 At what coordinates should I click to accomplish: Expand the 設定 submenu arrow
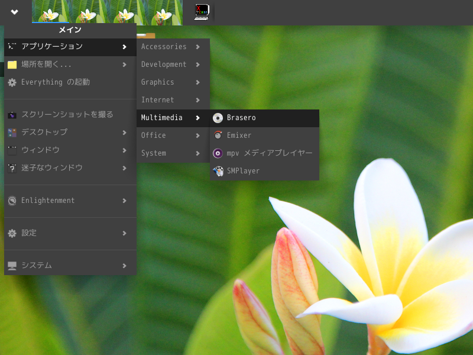(x=124, y=233)
